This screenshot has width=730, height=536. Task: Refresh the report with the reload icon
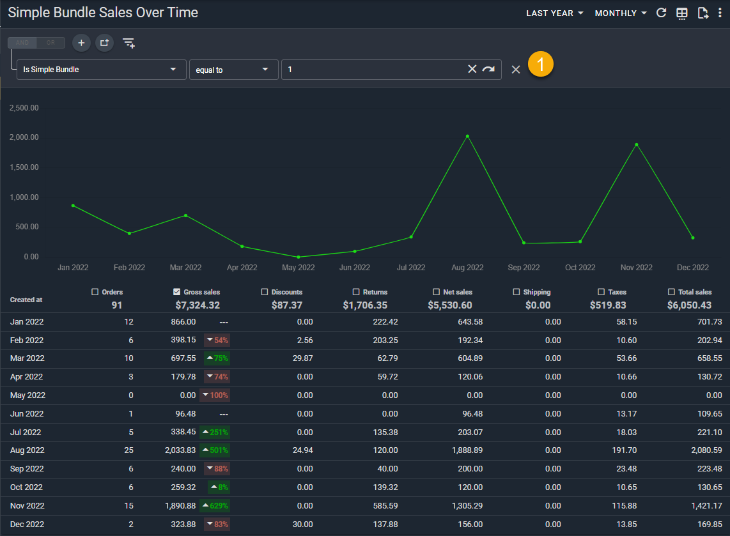pos(662,13)
